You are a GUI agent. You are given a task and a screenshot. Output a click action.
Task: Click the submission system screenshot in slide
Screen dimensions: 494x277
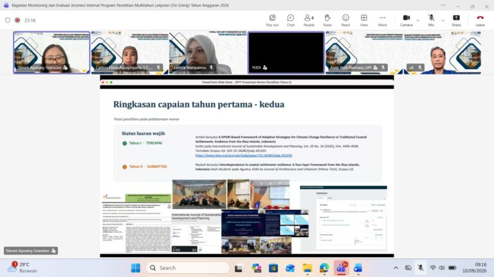(x=343, y=218)
